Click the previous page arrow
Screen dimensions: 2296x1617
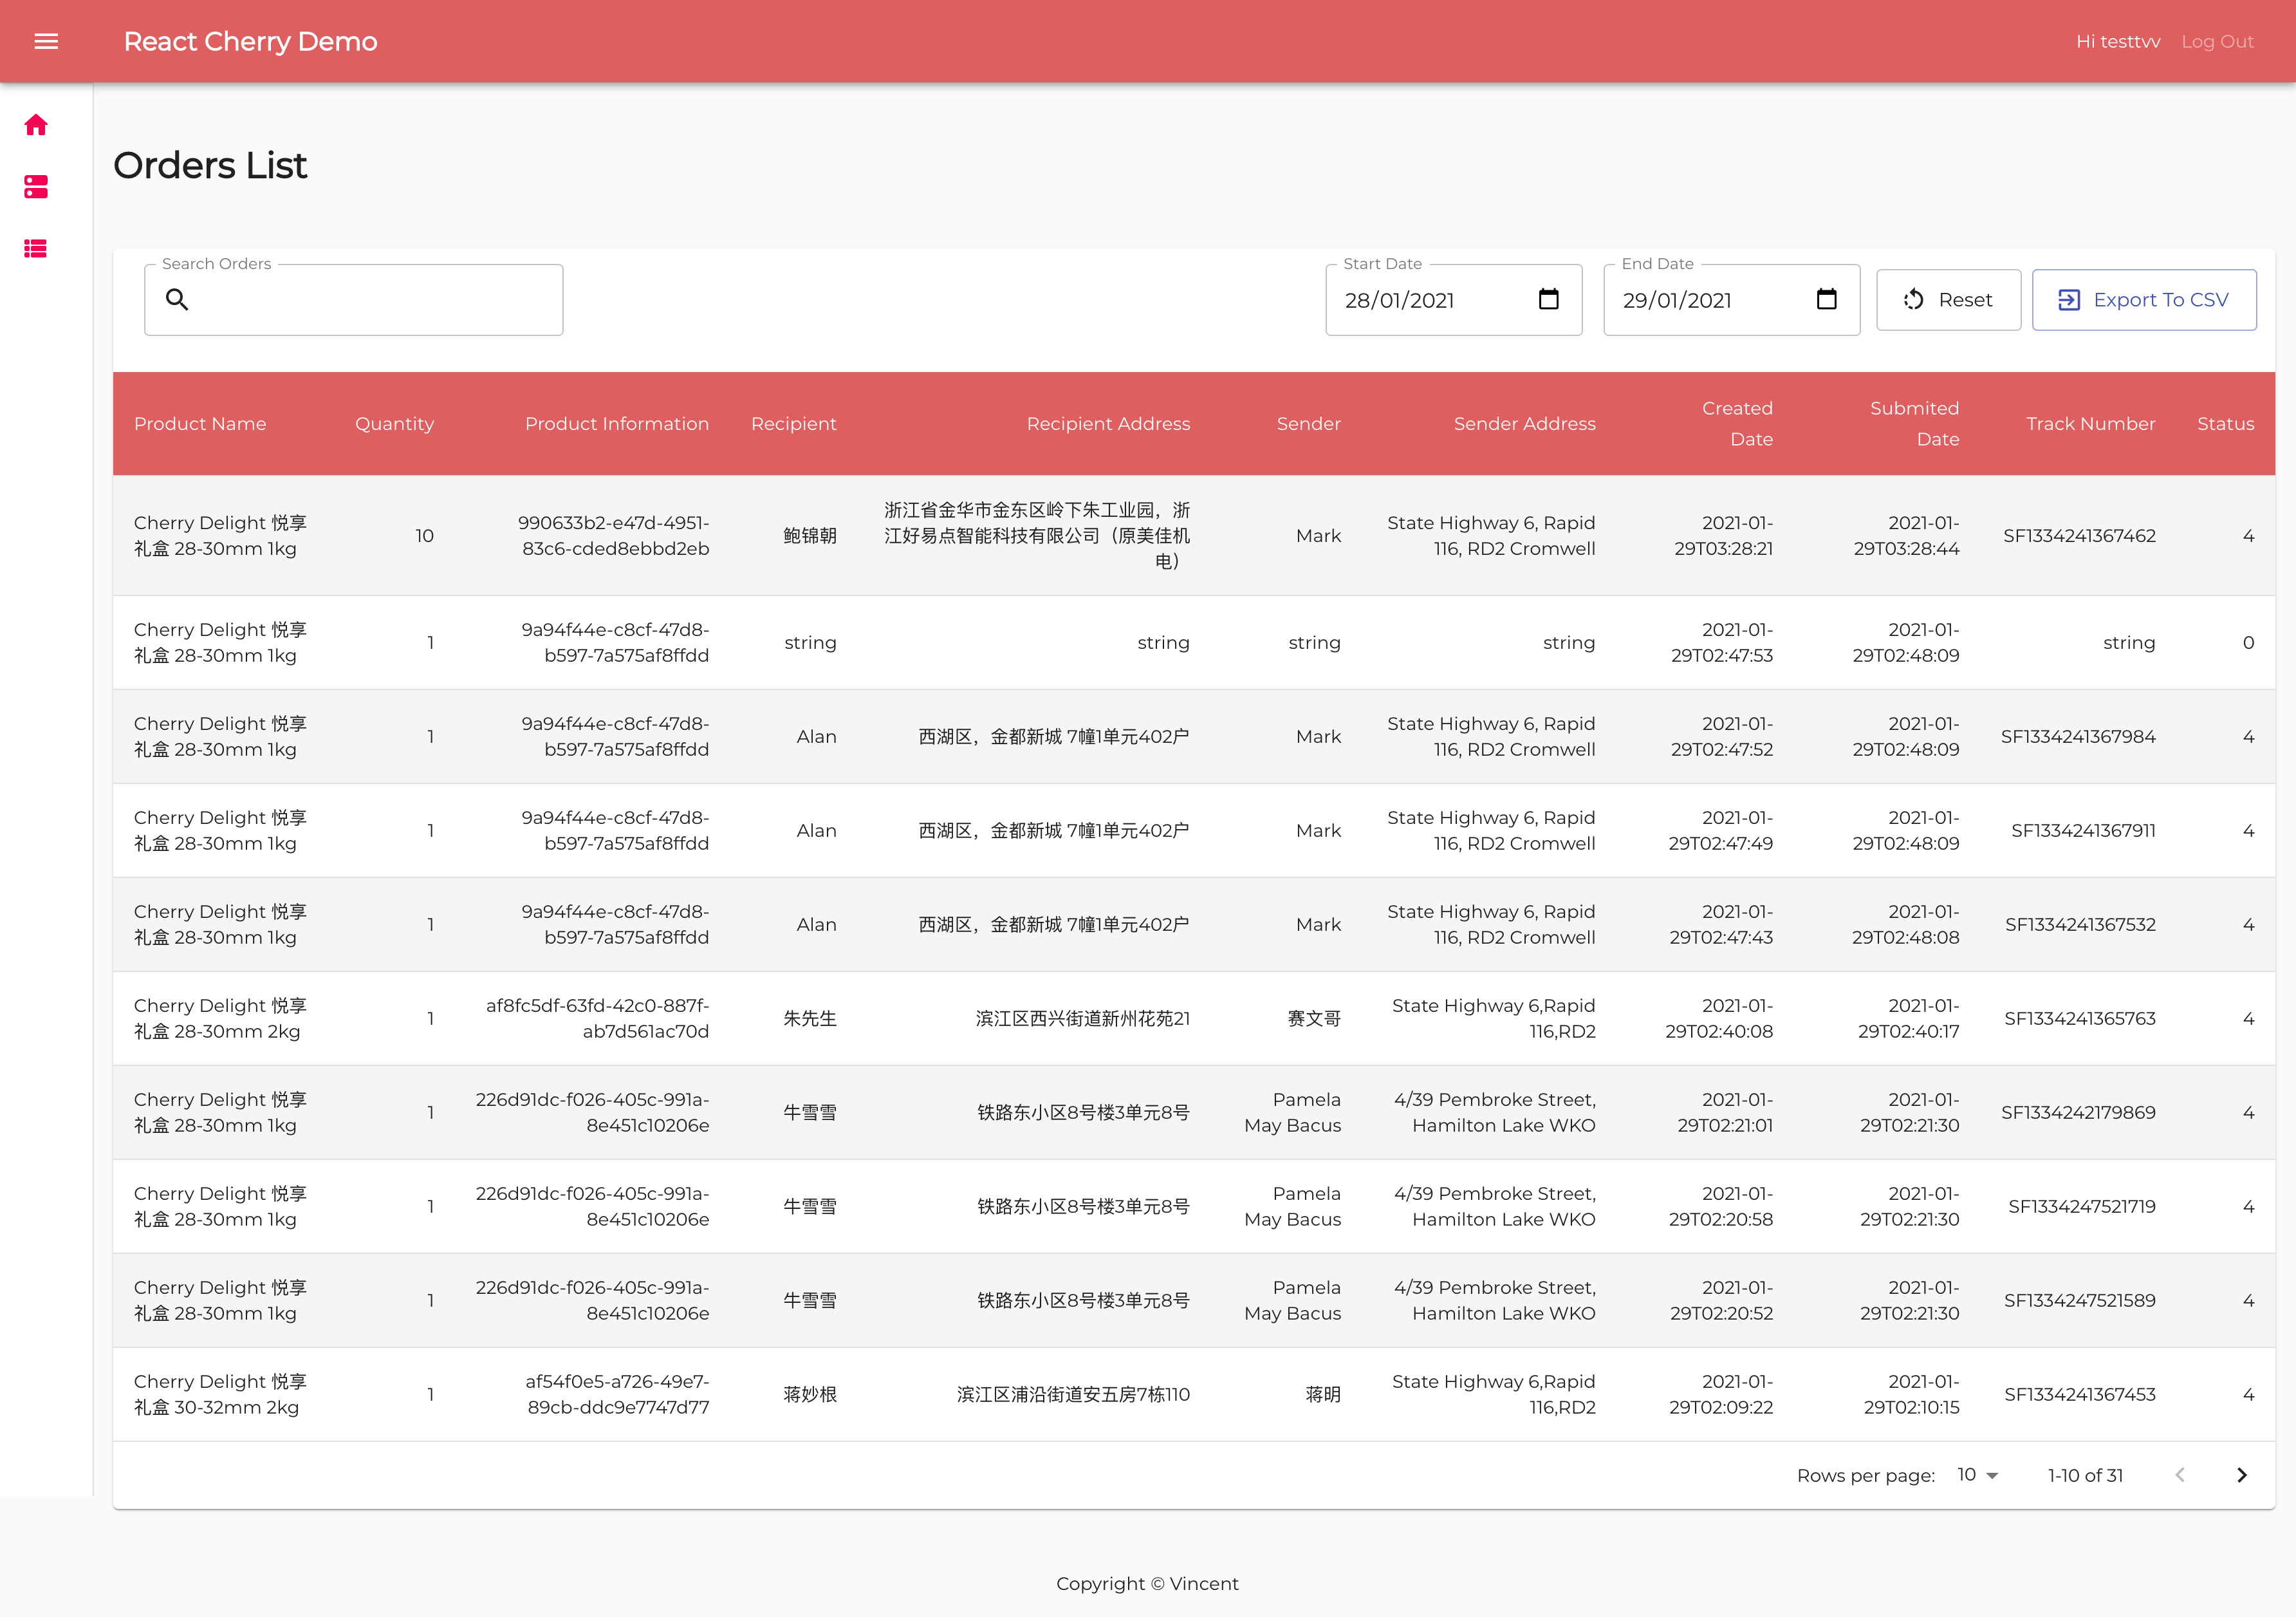[x=2180, y=1475]
